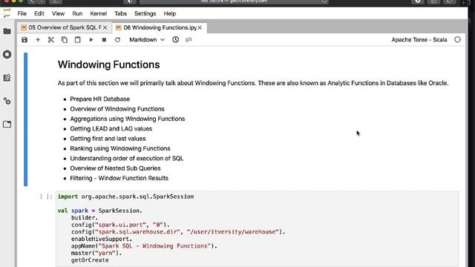The height and width of the screenshot is (267, 475).
Task: Click the git toolbar button
Action: pos(189,39)
